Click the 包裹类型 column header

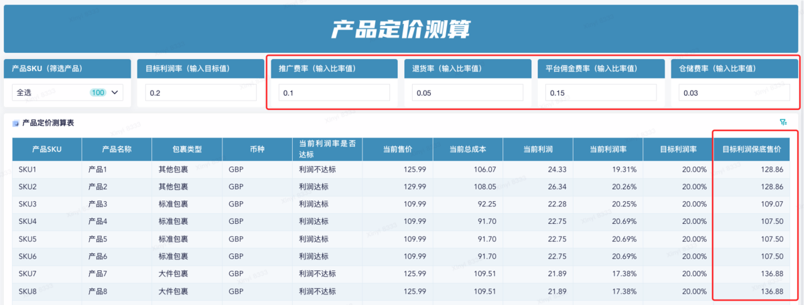[x=187, y=149]
